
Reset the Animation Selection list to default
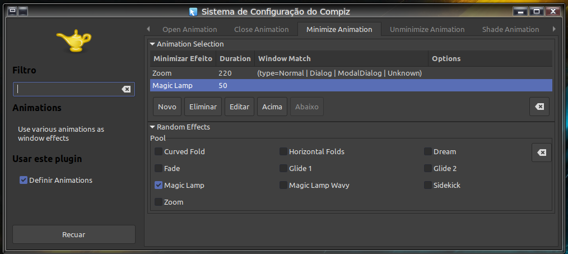(x=539, y=107)
